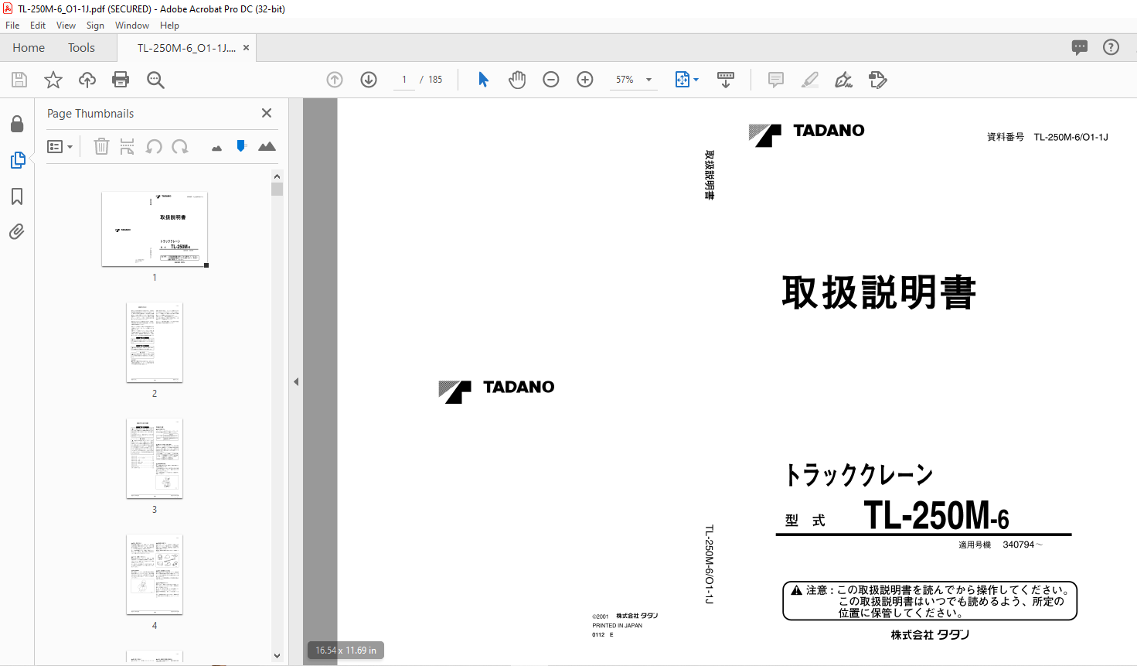1137x666 pixels.
Task: Select the Highlight text tool
Action: [810, 80]
